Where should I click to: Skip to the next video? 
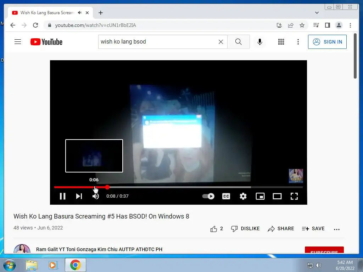pos(79,196)
